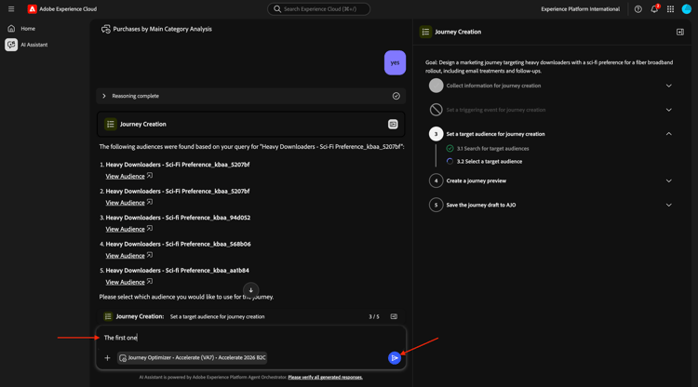Go to Home in sidebar
Screen dimensions: 698x387
tap(28, 29)
